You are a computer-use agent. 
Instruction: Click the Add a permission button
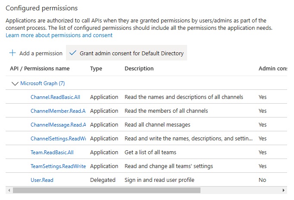41,54
